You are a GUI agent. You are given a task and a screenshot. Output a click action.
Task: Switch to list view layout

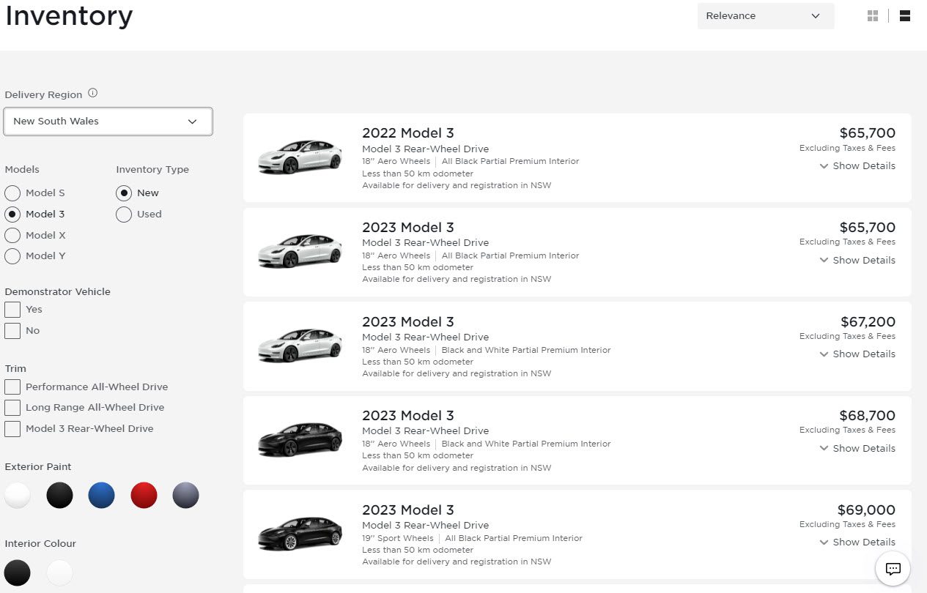pos(904,15)
